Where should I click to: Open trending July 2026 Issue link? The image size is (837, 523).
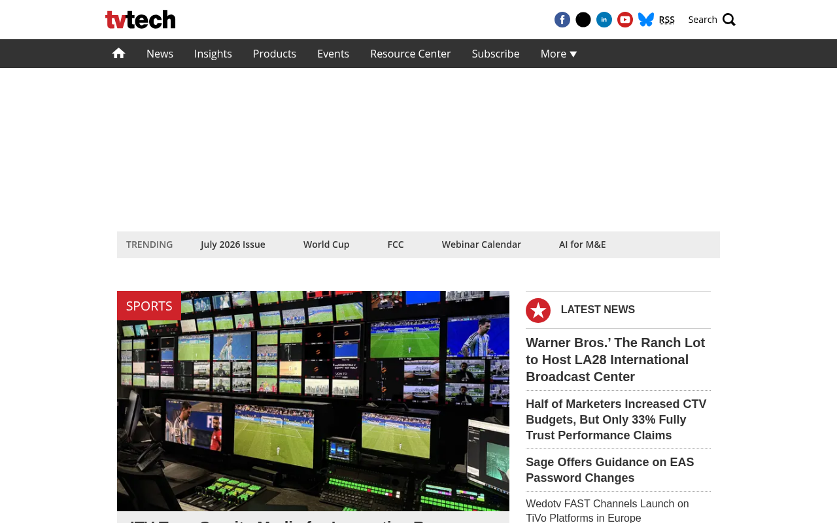coord(233,245)
